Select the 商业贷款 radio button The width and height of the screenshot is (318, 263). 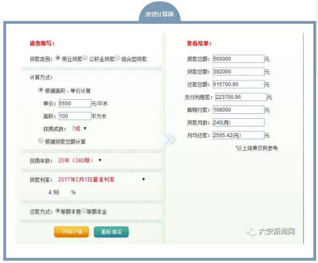pyautogui.click(x=58, y=58)
